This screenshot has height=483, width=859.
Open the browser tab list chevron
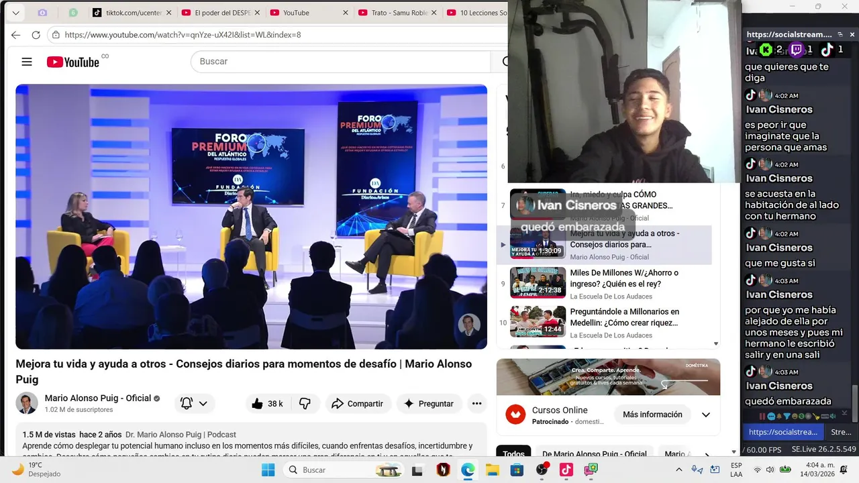pos(15,13)
